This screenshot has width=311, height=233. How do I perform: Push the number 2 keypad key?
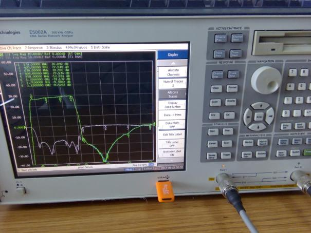(299, 100)
